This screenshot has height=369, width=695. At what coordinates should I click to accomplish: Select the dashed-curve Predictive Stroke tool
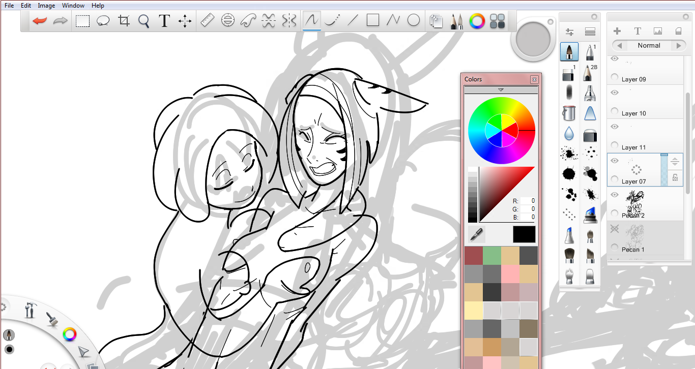click(332, 20)
